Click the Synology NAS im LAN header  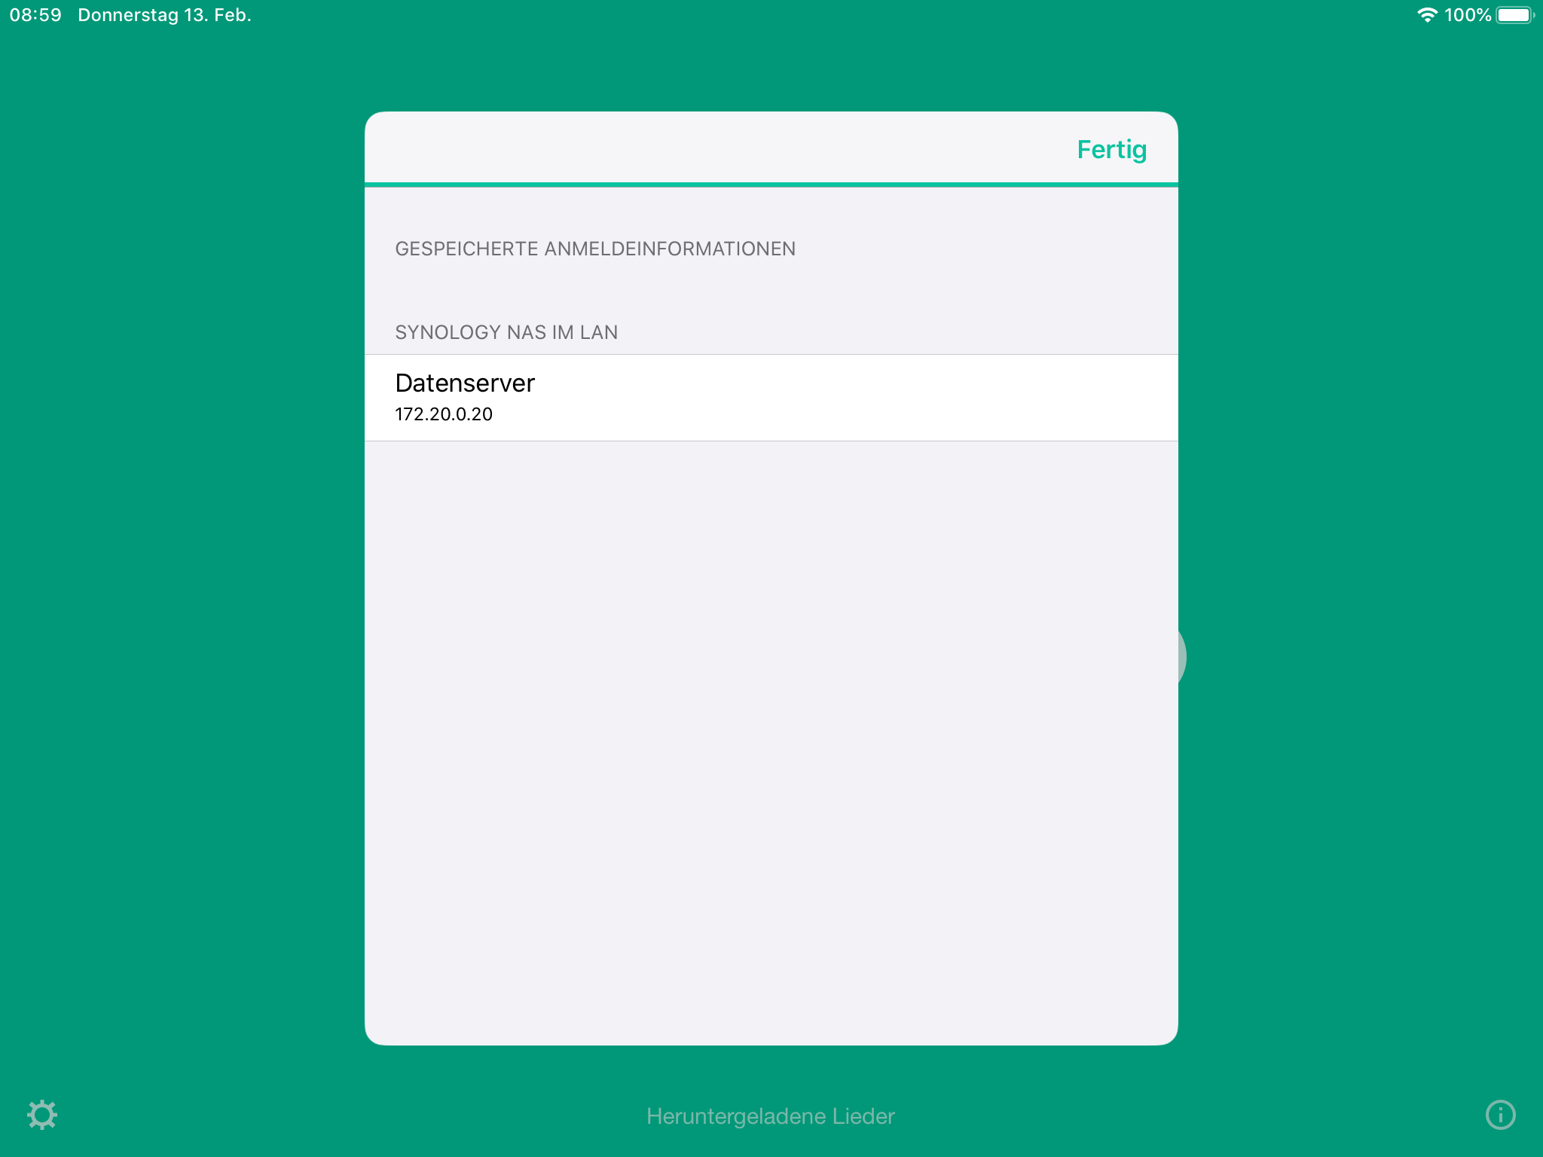click(506, 332)
